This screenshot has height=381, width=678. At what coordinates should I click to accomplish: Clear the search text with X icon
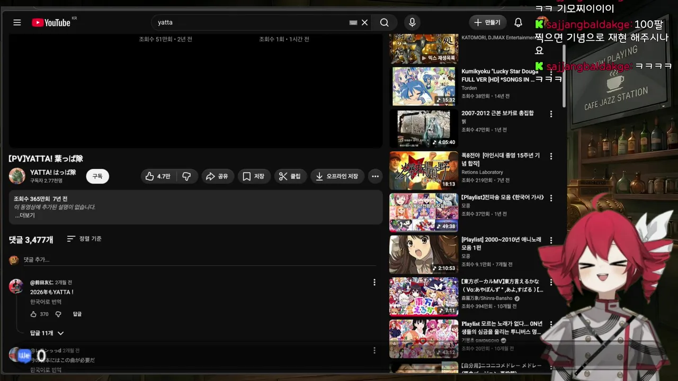tap(364, 22)
